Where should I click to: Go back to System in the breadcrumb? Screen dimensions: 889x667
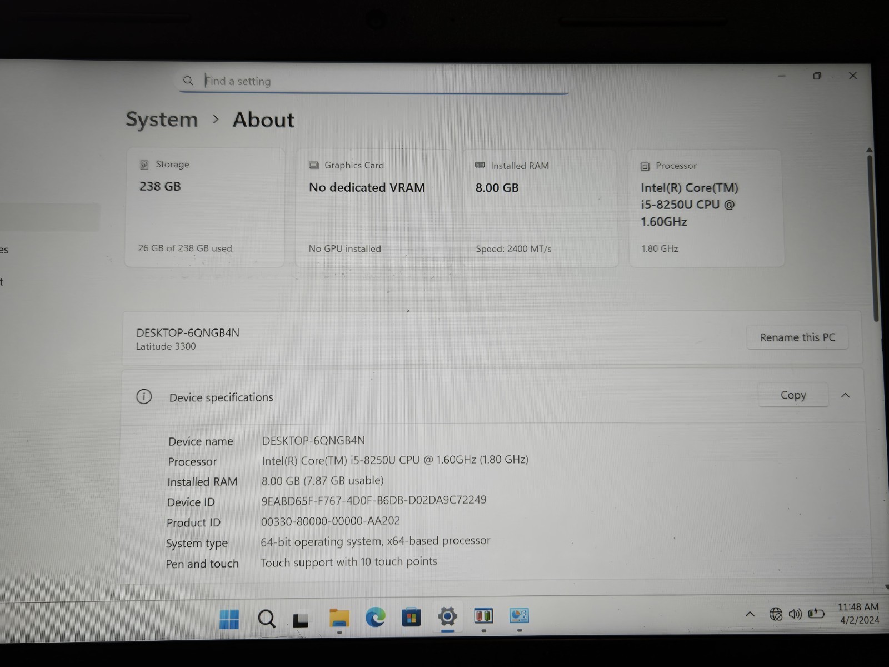point(162,120)
